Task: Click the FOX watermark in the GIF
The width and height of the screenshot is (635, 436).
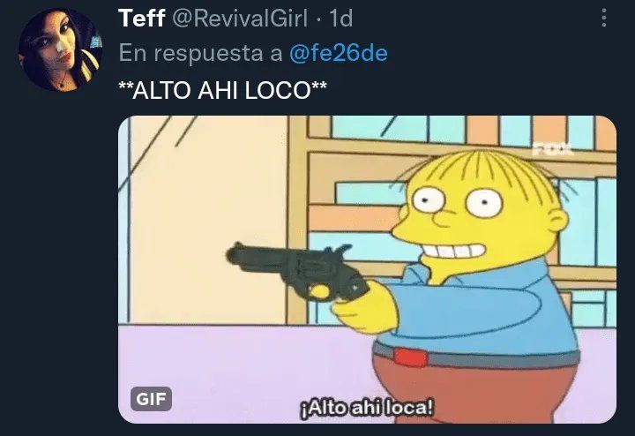Action: (x=553, y=148)
